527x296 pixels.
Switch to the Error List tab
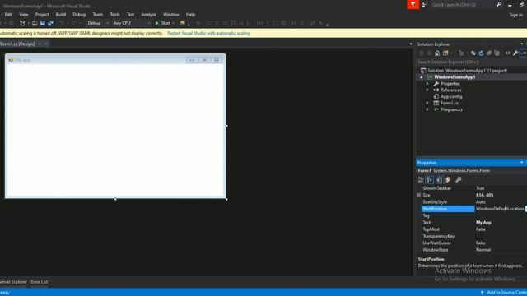click(40, 282)
